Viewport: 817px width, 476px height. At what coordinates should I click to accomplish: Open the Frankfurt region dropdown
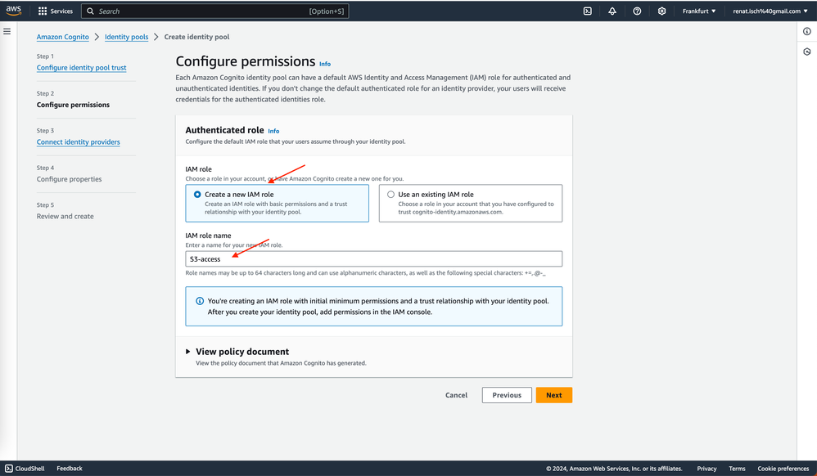(x=699, y=11)
